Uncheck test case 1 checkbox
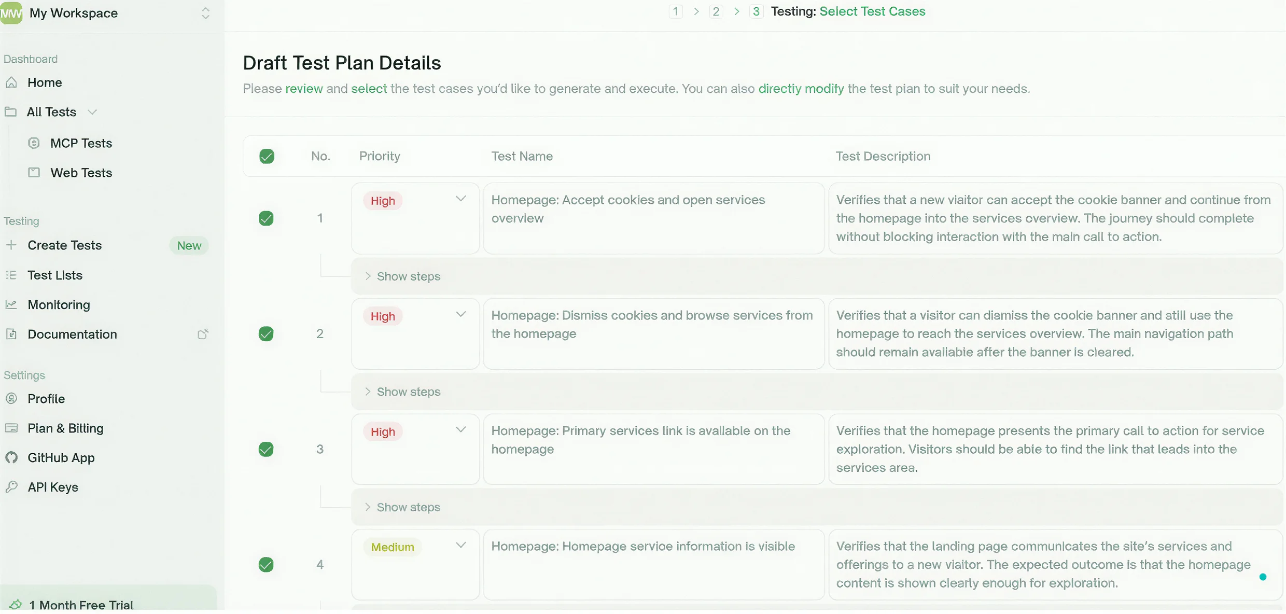 [x=266, y=218]
